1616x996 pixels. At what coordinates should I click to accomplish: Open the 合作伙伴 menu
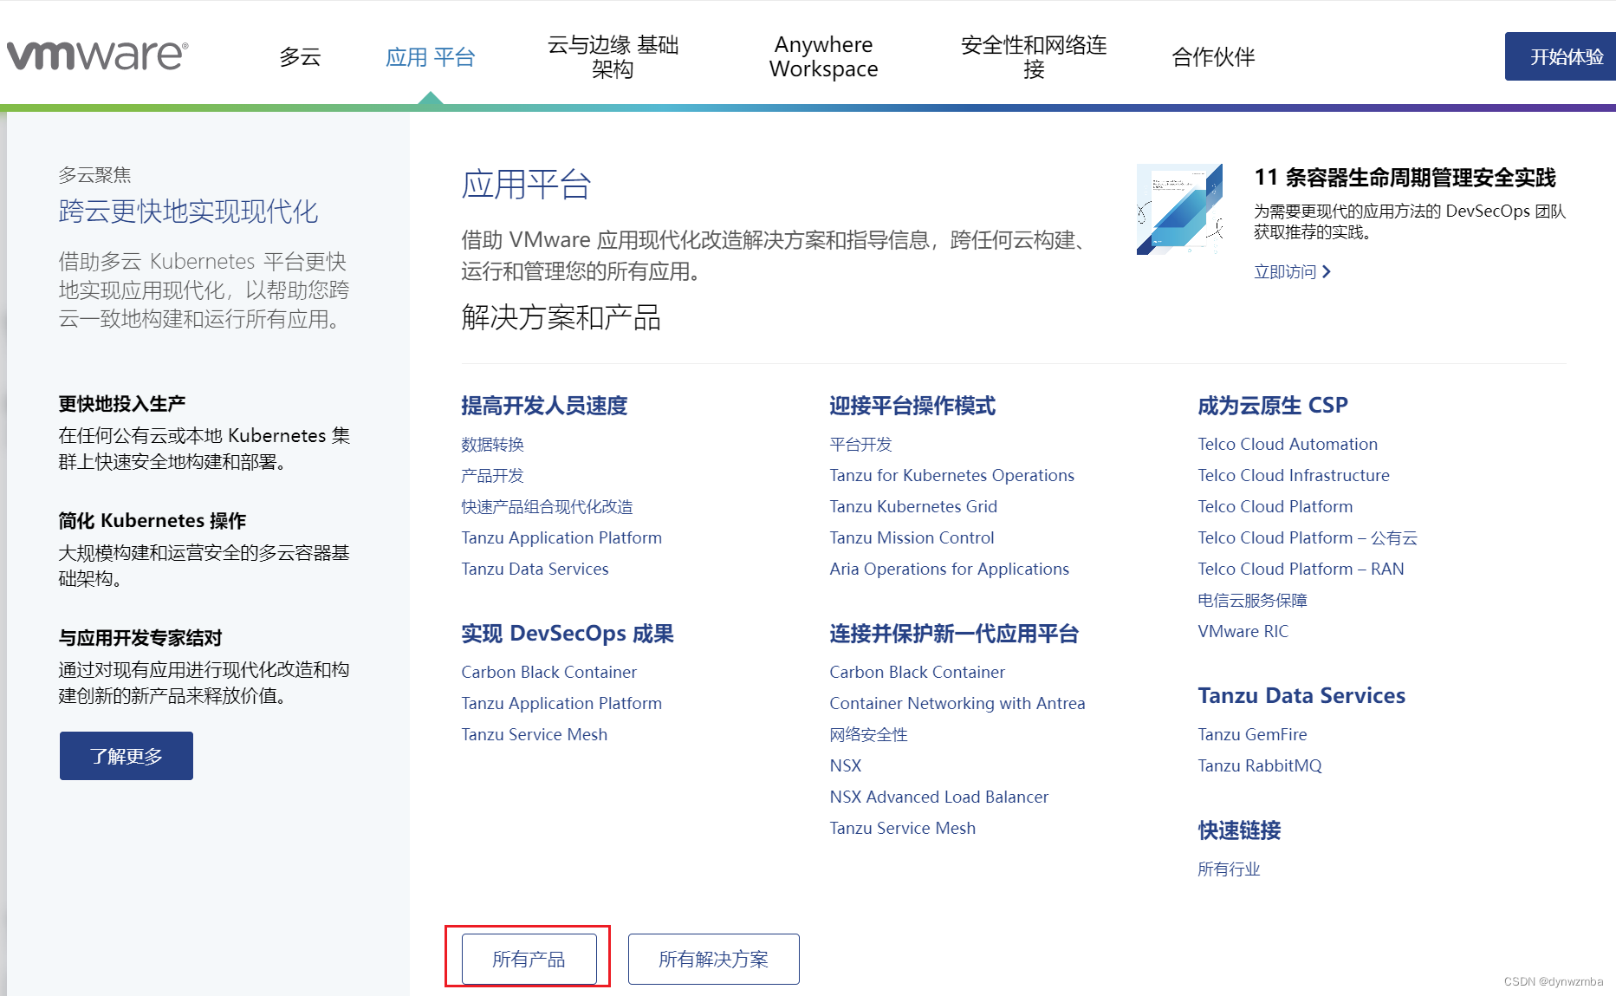click(x=1213, y=57)
